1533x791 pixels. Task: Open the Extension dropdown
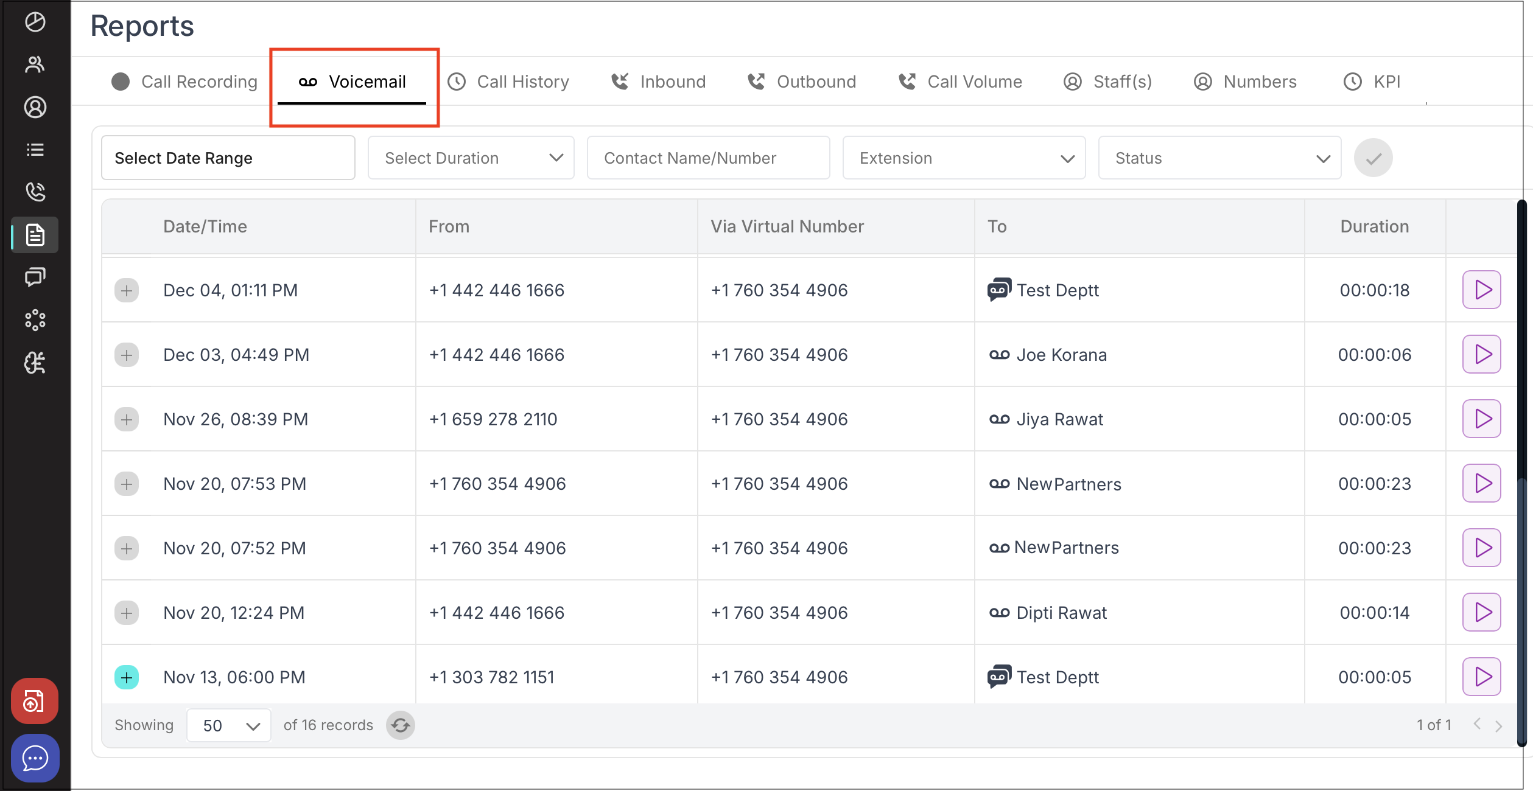click(964, 158)
